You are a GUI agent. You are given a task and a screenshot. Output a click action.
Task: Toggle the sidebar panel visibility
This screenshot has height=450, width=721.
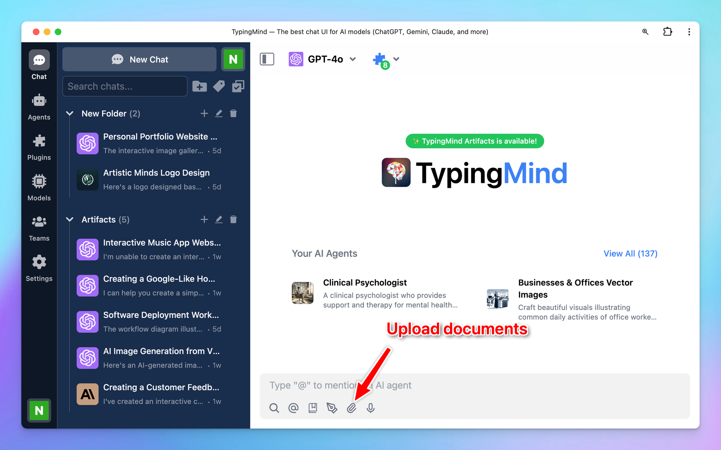click(x=267, y=58)
